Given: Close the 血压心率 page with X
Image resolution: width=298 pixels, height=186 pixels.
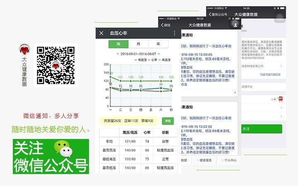Looking at the screenshot, I should click(101, 33).
